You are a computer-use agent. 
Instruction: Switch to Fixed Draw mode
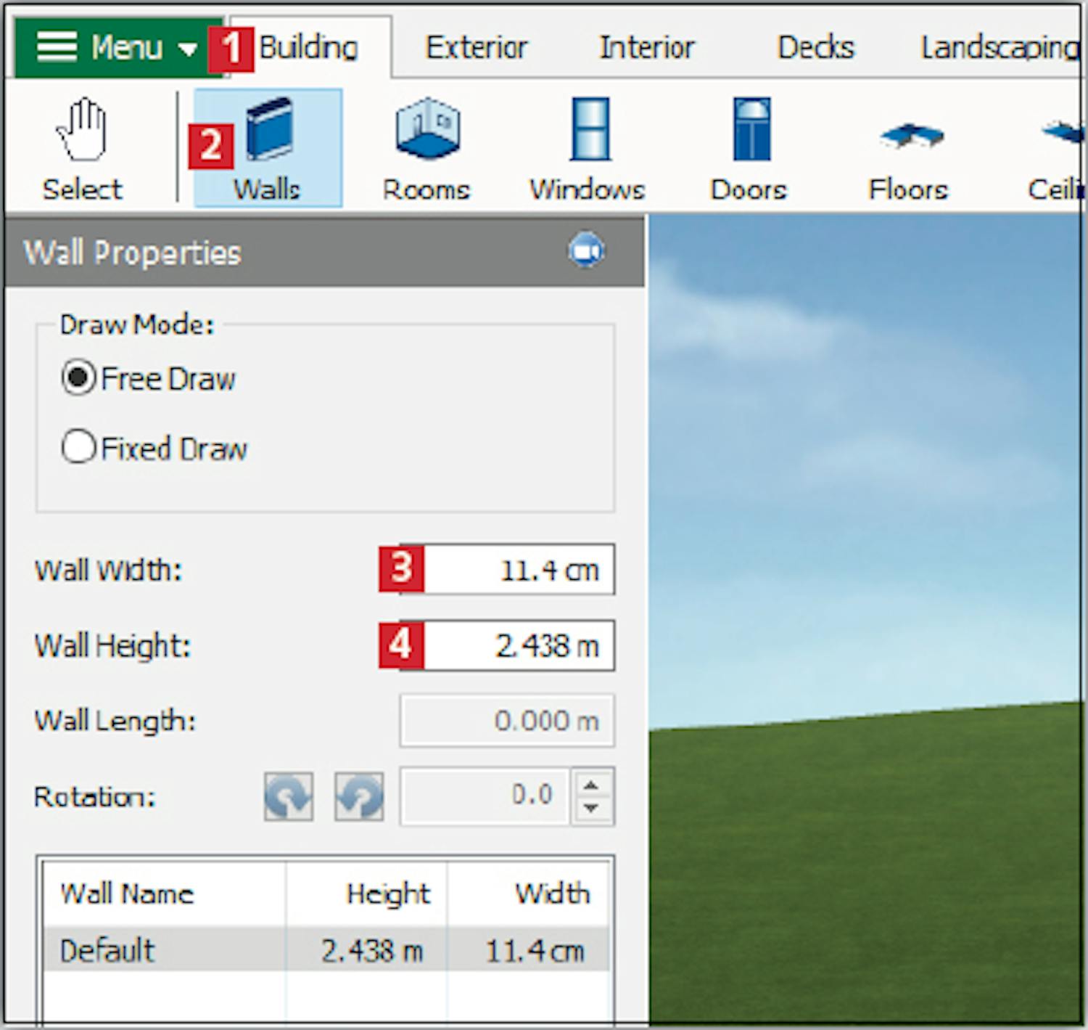(x=79, y=447)
